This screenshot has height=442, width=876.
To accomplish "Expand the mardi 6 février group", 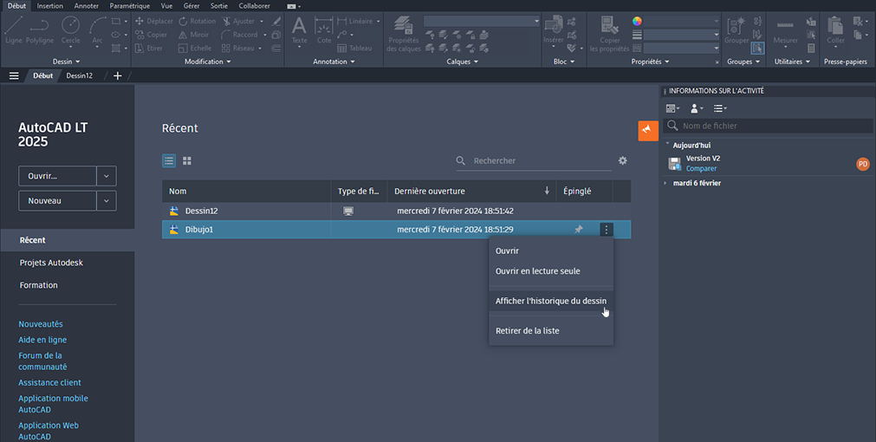I will tap(665, 183).
